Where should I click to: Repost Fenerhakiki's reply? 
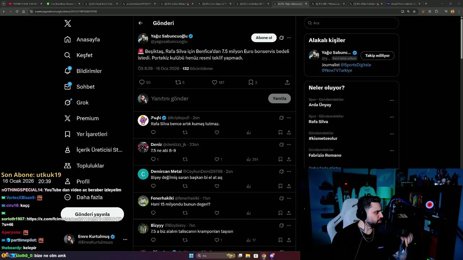click(x=185, y=213)
